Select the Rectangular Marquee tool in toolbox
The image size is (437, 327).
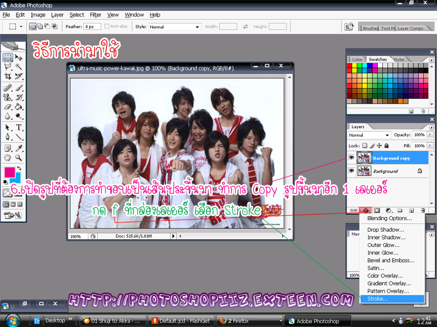(8, 58)
